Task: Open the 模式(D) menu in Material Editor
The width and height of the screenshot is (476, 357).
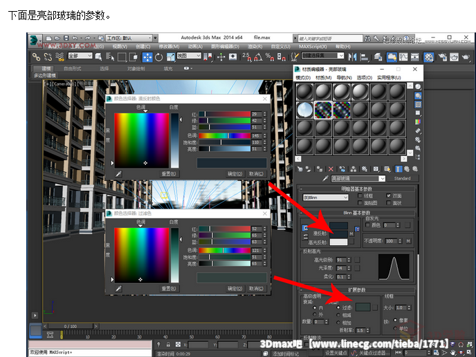Action: pyautogui.click(x=302, y=78)
